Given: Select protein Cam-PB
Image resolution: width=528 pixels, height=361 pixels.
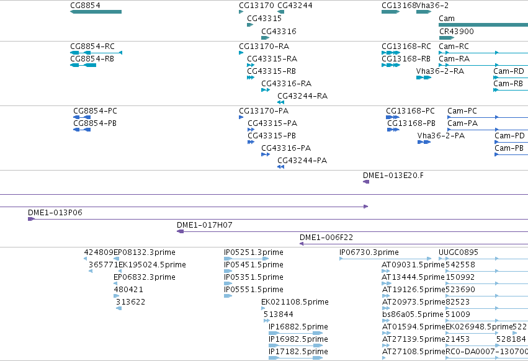Looking at the screenshot, I should click(509, 148).
